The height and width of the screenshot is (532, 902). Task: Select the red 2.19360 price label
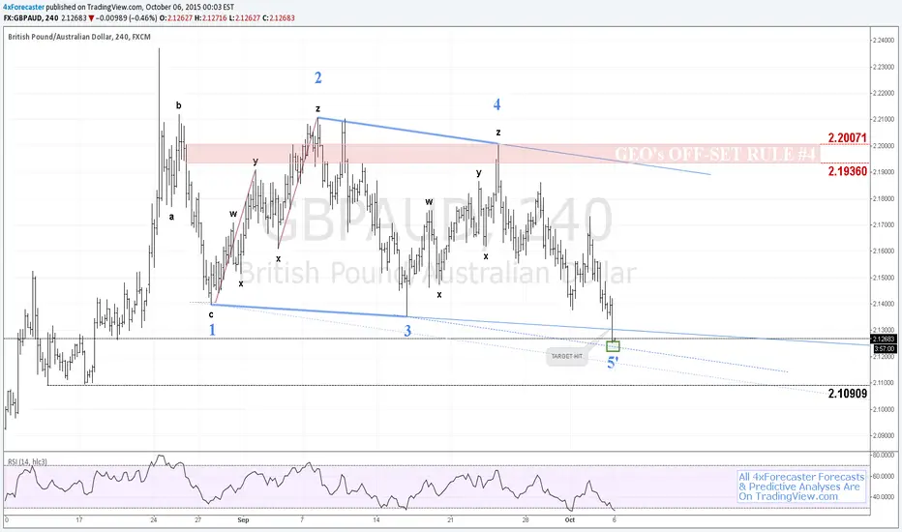point(848,171)
